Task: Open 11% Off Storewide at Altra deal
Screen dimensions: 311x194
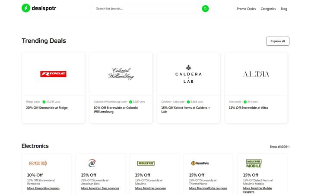Action: tap(248, 108)
